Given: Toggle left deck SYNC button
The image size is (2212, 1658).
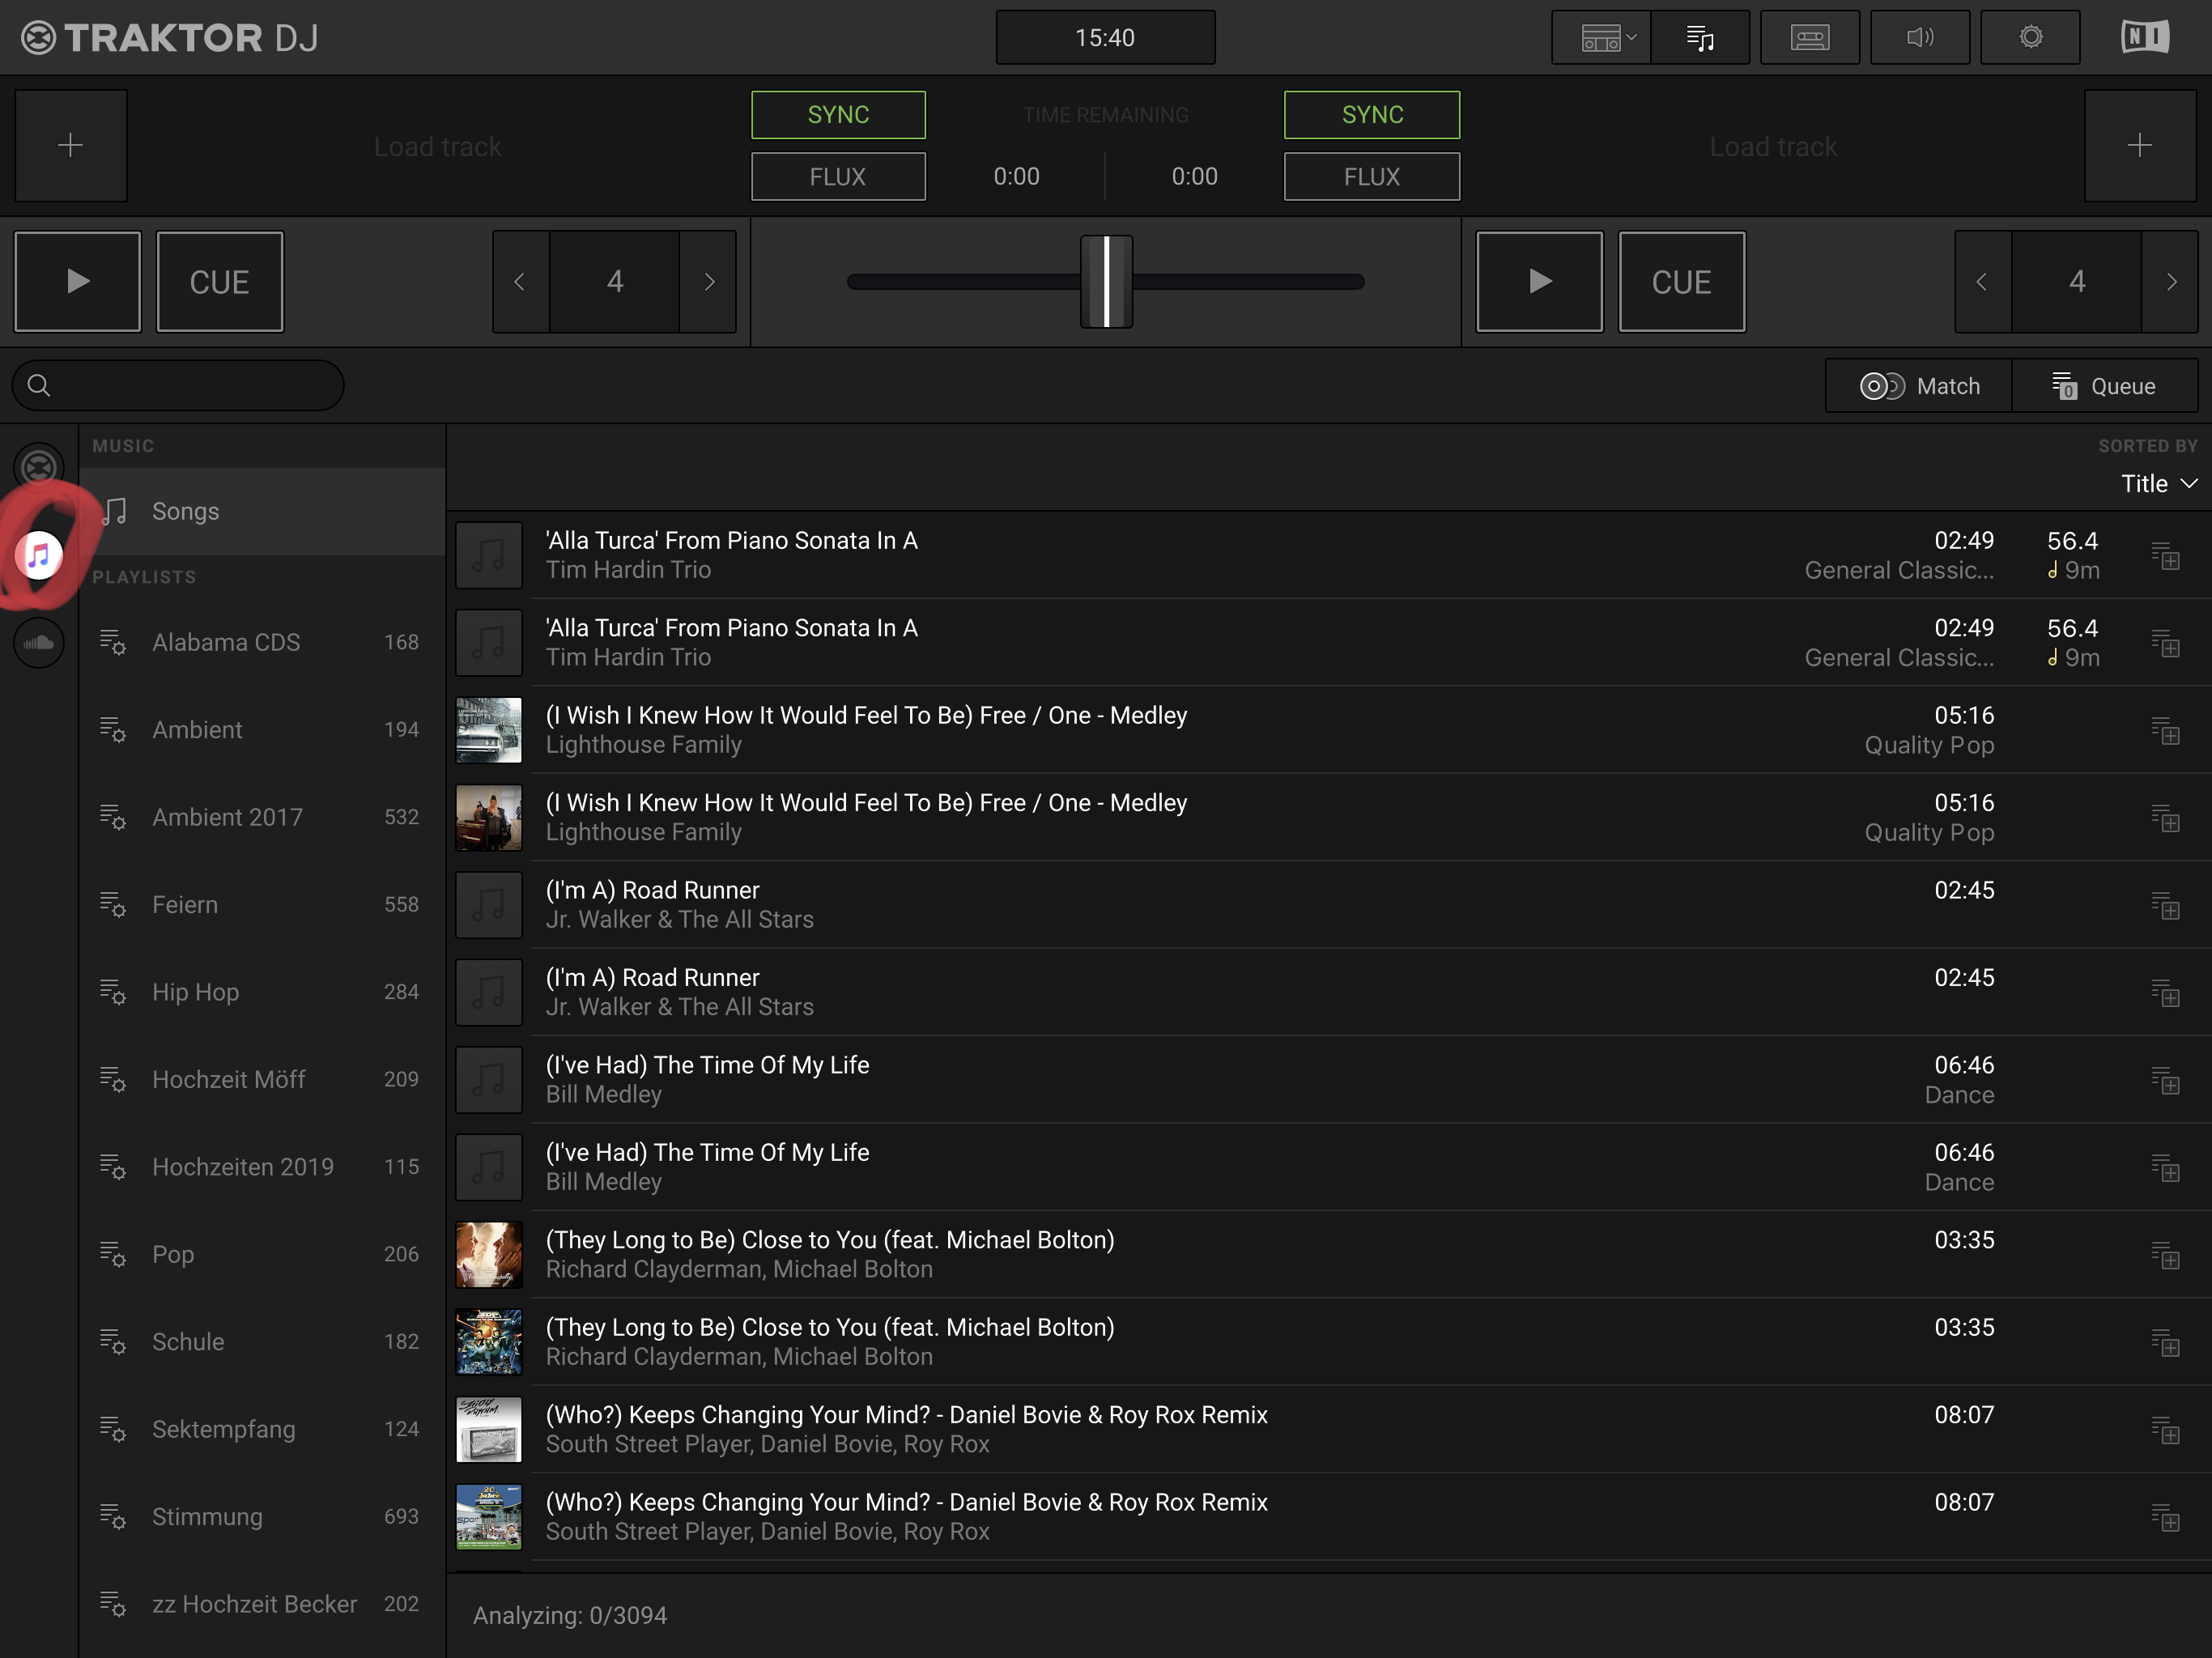Looking at the screenshot, I should [838, 115].
